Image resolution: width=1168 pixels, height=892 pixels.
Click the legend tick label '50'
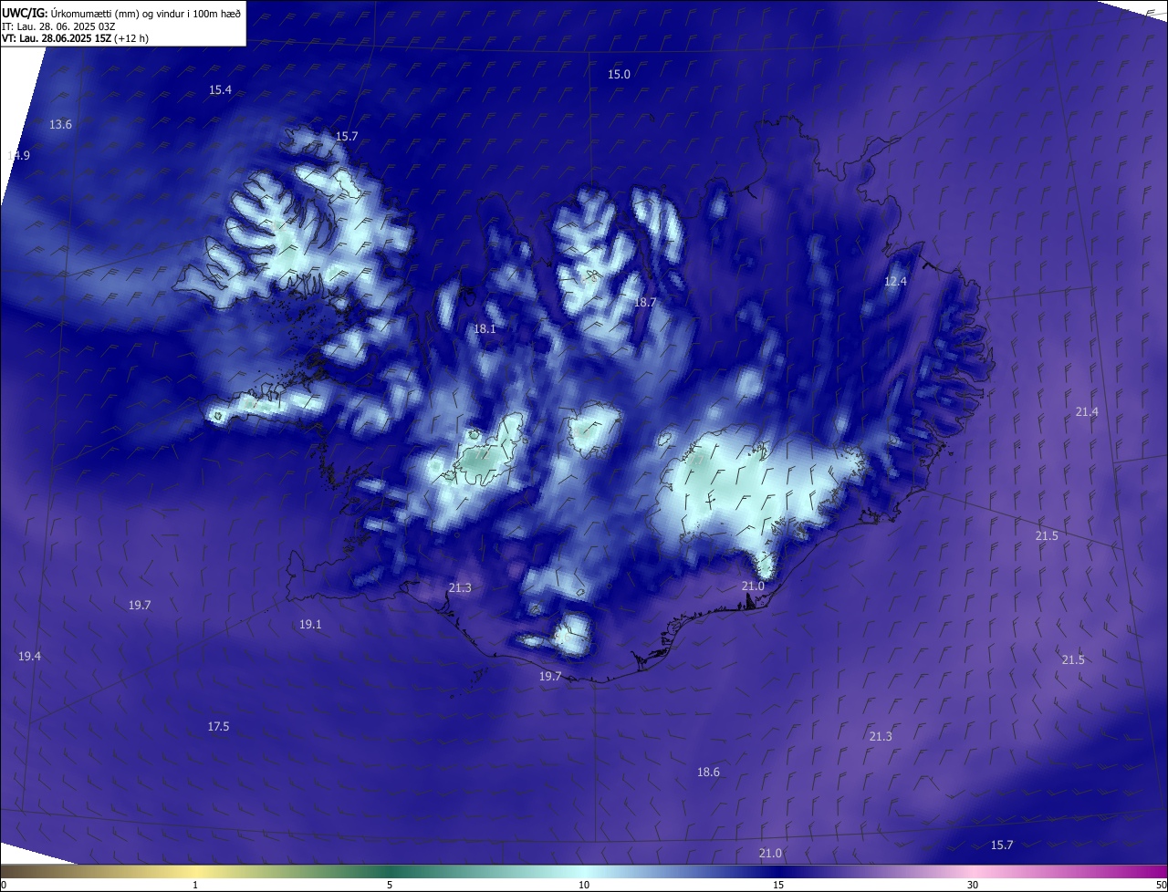point(1160,885)
